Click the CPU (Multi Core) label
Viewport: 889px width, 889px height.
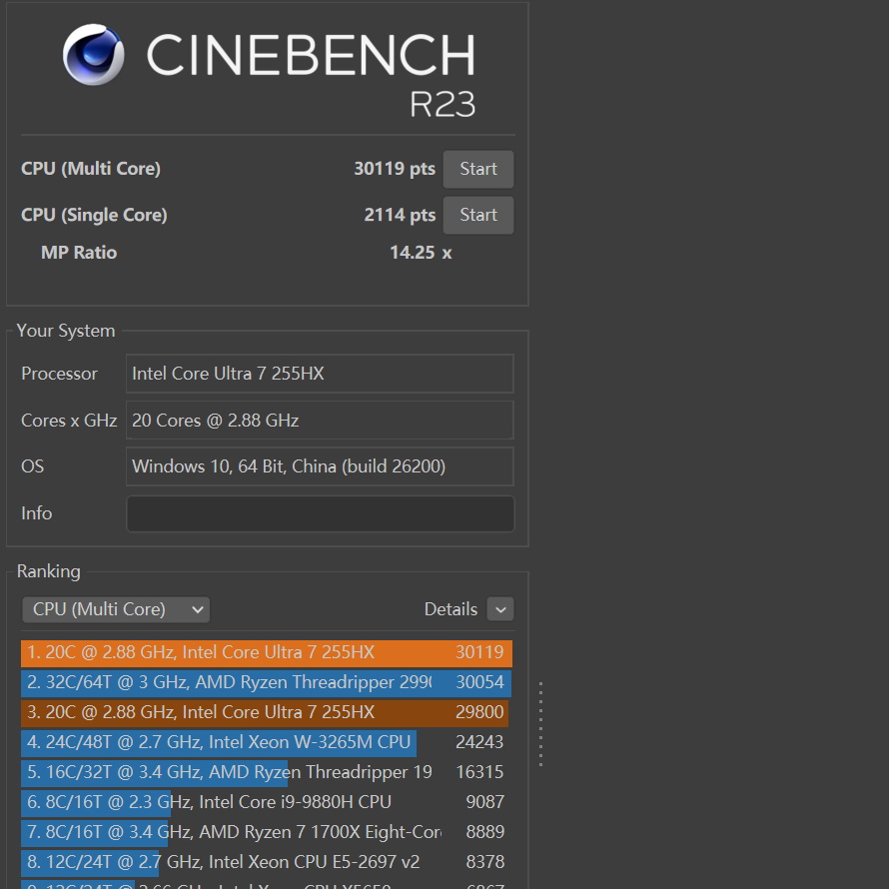91,169
